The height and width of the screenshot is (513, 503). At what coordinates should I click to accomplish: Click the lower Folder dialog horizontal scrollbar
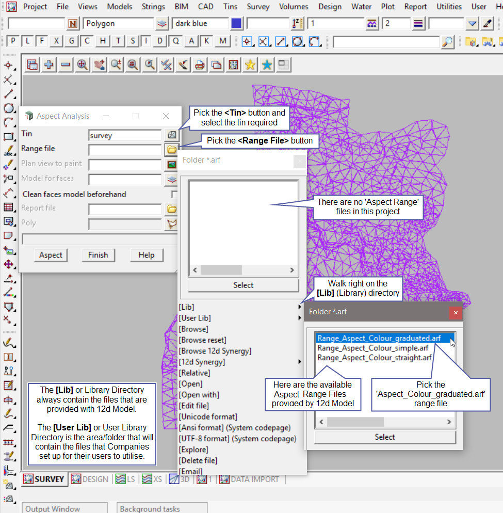[x=385, y=422]
